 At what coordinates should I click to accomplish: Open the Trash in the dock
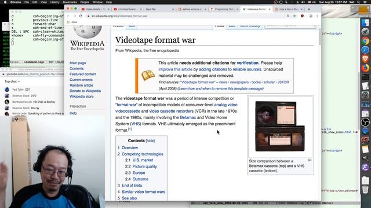[365, 190]
